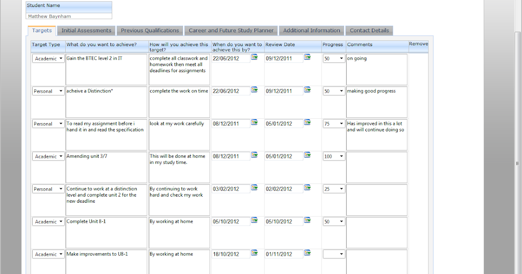This screenshot has width=522, height=274.
Task: Open calendar beside 02/02/2012 review date
Action: coord(308,187)
